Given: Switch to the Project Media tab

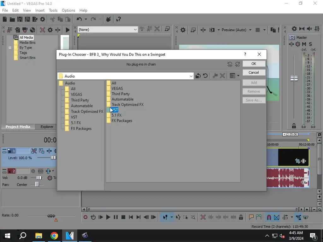Looking at the screenshot, I should pos(18,127).
